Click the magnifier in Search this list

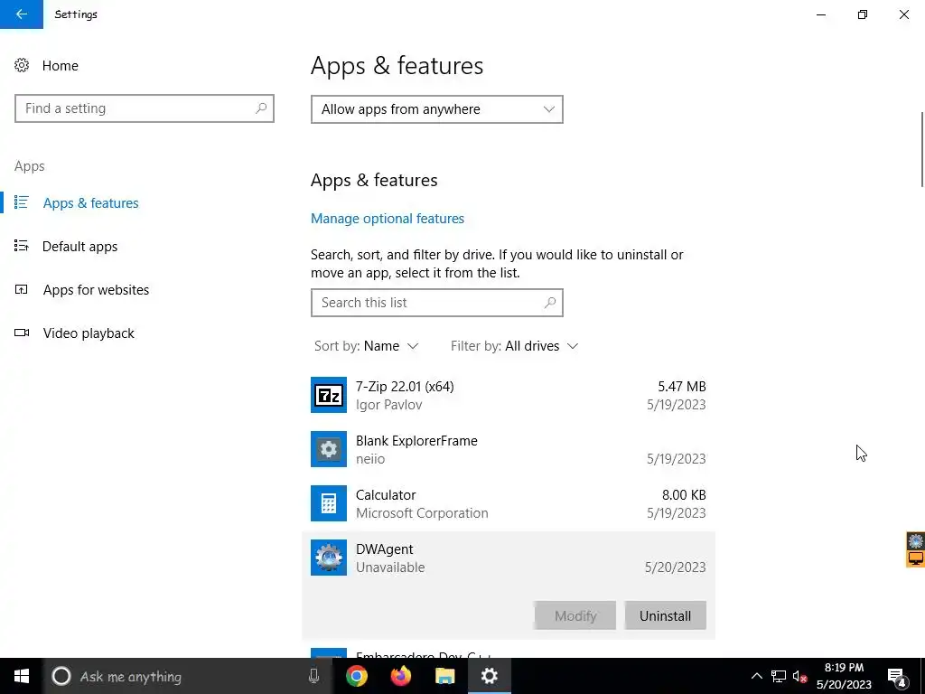tap(550, 302)
